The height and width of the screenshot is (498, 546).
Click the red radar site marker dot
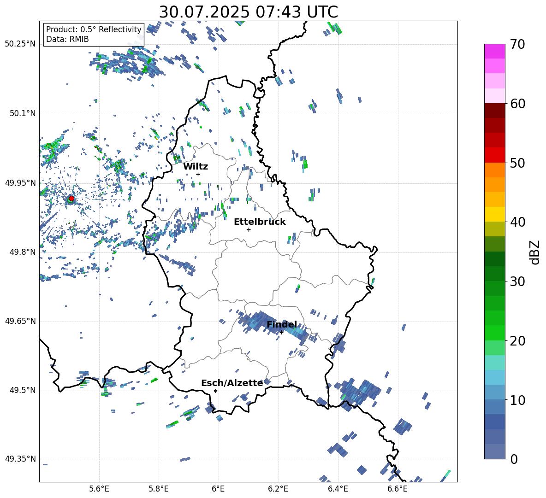71,199
